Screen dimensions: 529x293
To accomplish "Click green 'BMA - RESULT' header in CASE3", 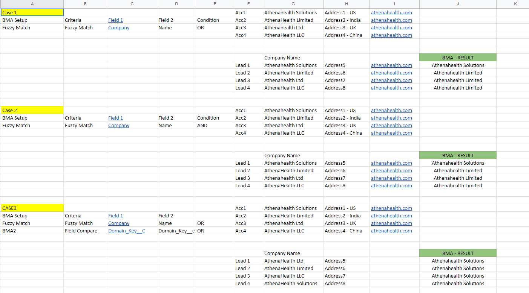I will point(458,253).
